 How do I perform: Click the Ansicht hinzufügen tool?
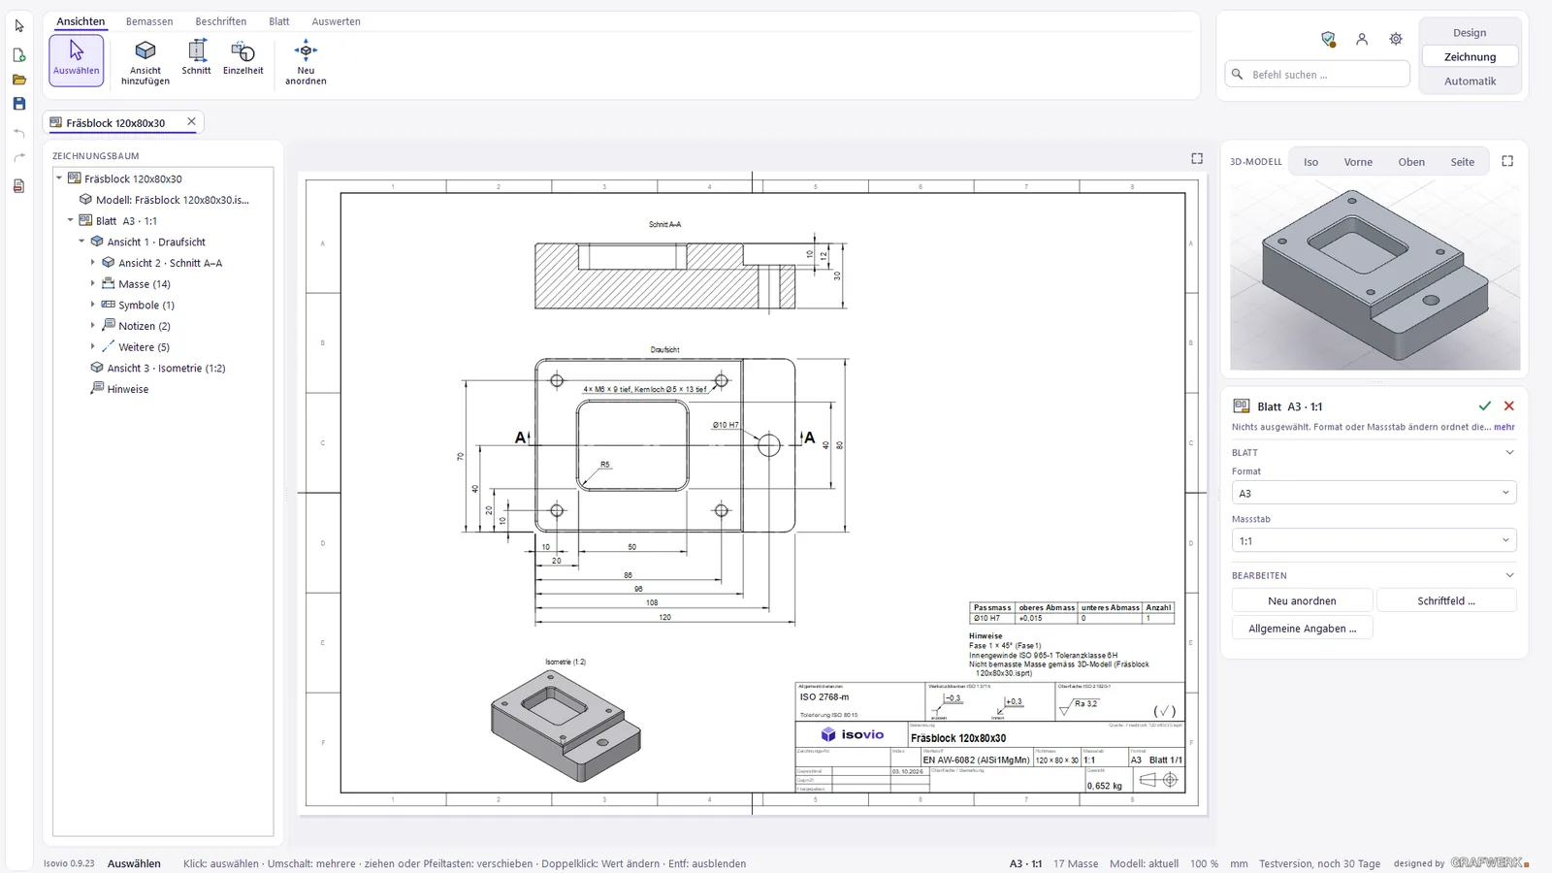pos(145,62)
